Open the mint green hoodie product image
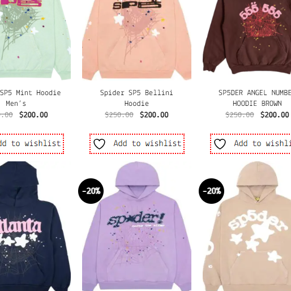291x291 pixels. pos(35,40)
